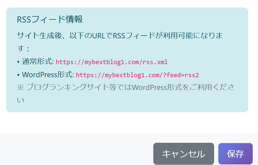Click the ?feed=rss2 WordPress URL
258x165 pixels.
(137, 75)
